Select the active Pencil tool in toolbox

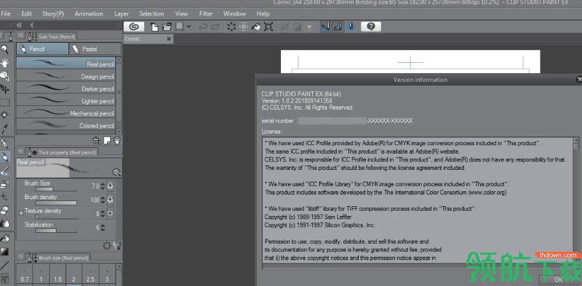pos(5,157)
